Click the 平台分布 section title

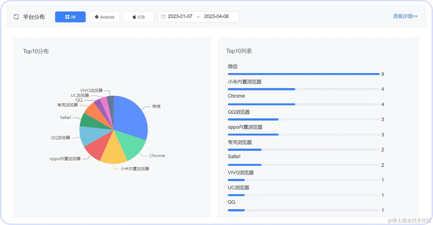[34, 17]
